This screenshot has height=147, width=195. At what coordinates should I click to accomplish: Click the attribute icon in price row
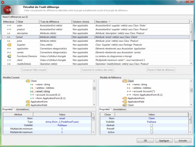(x=9, y=41)
